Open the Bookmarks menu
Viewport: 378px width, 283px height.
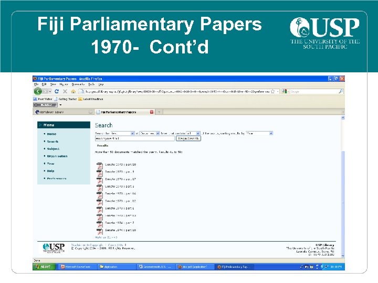tap(78, 84)
